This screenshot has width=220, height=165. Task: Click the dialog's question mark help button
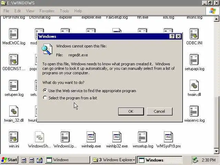pos(172,36)
